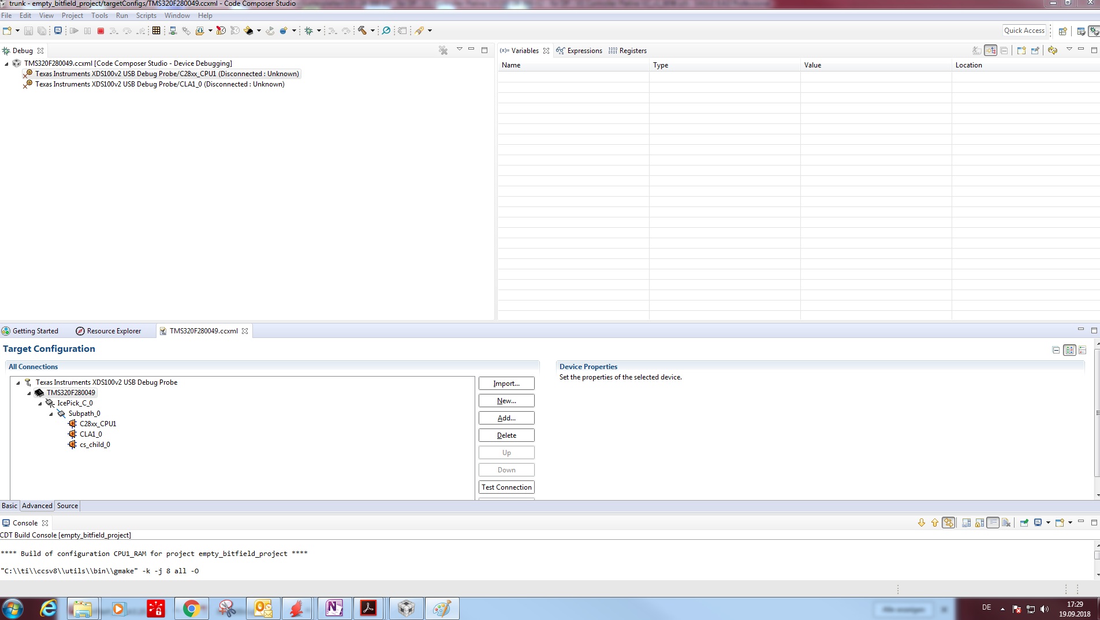Switch to the Source bottom tab
This screenshot has width=1100, height=620.
pos(68,506)
